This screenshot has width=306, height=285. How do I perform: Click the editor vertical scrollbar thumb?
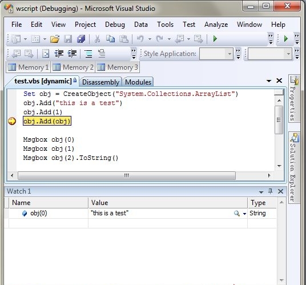(279, 120)
